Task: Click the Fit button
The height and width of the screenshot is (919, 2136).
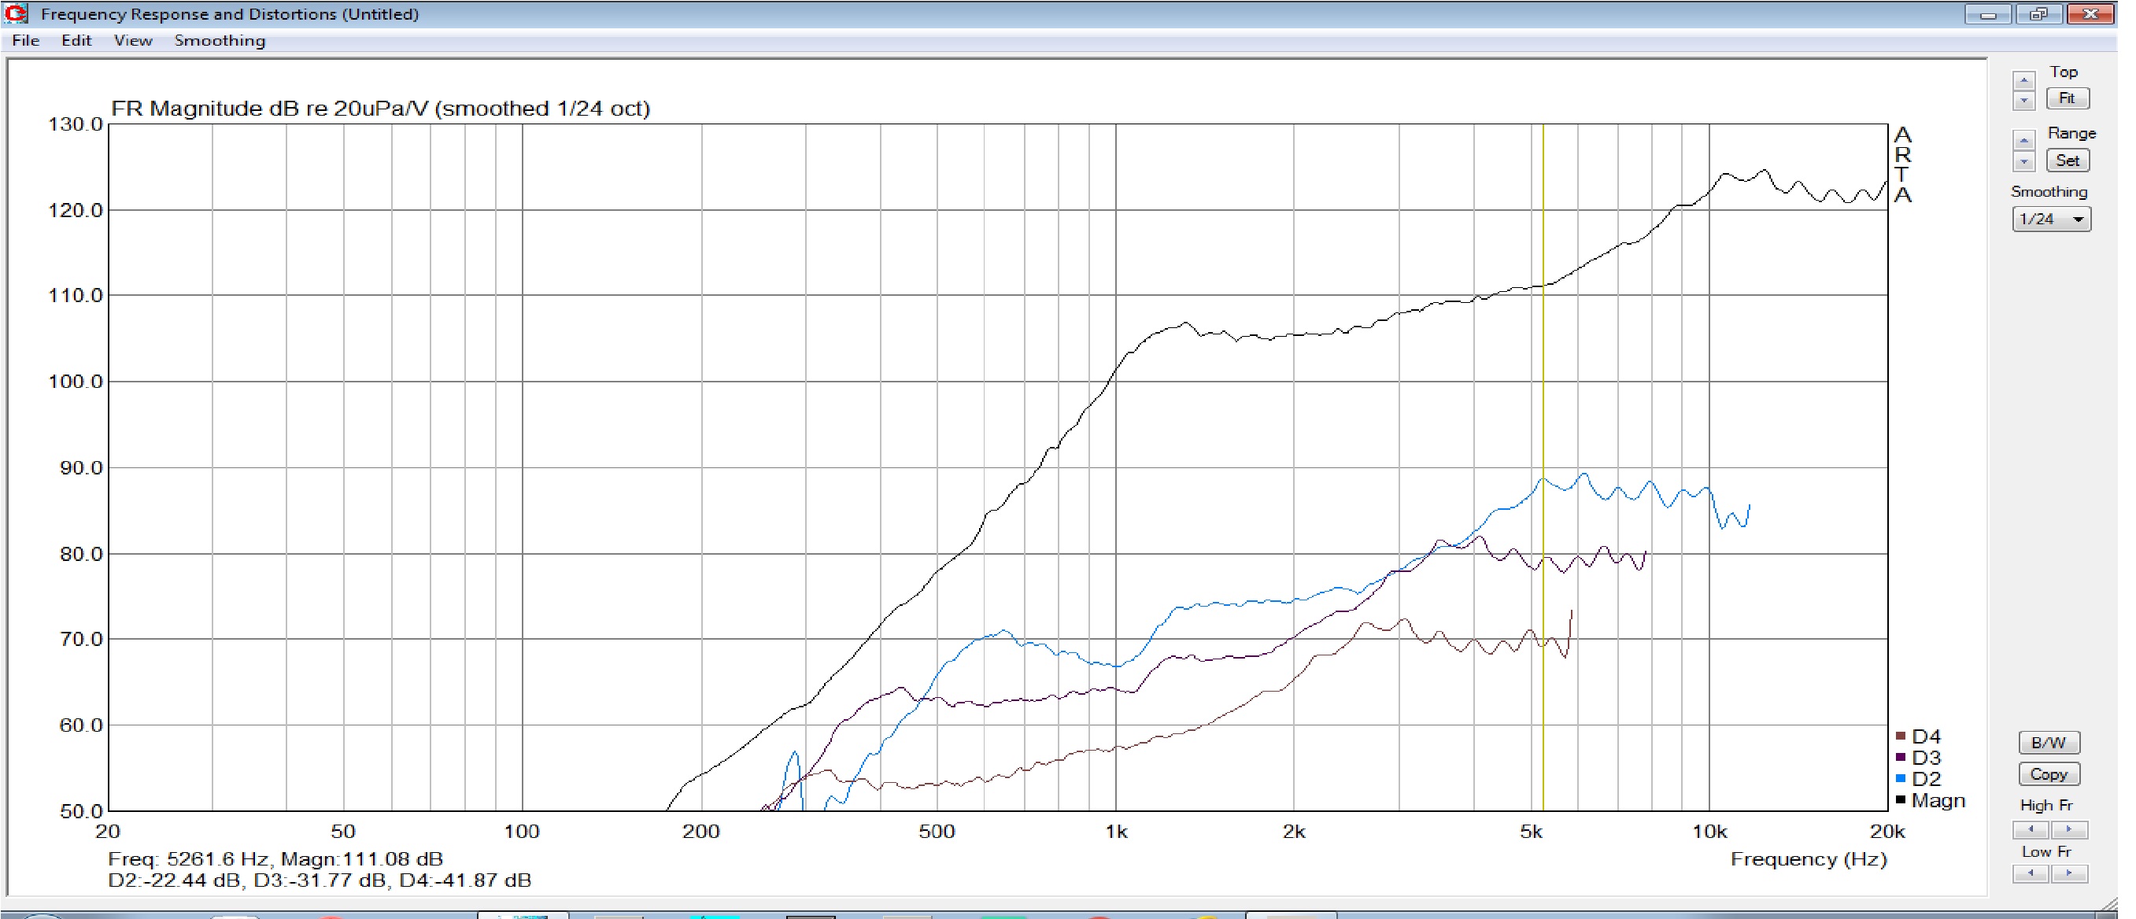Action: (x=2067, y=98)
